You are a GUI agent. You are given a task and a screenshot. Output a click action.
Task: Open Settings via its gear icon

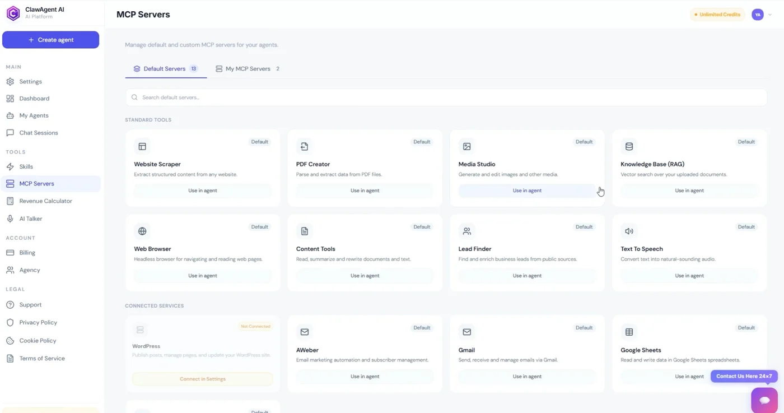click(x=10, y=81)
